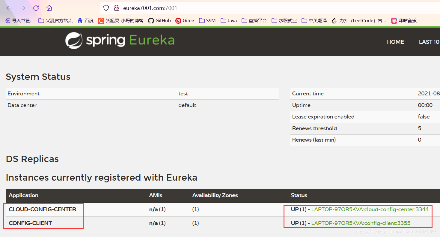Click the Renews threshold value '5'
Screen dimensions: 440x237
(x=420, y=128)
